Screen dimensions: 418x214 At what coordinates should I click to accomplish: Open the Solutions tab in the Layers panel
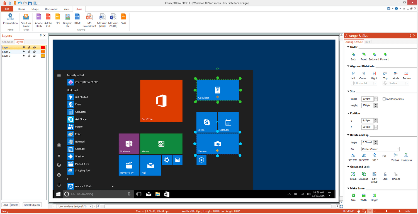coord(7,42)
